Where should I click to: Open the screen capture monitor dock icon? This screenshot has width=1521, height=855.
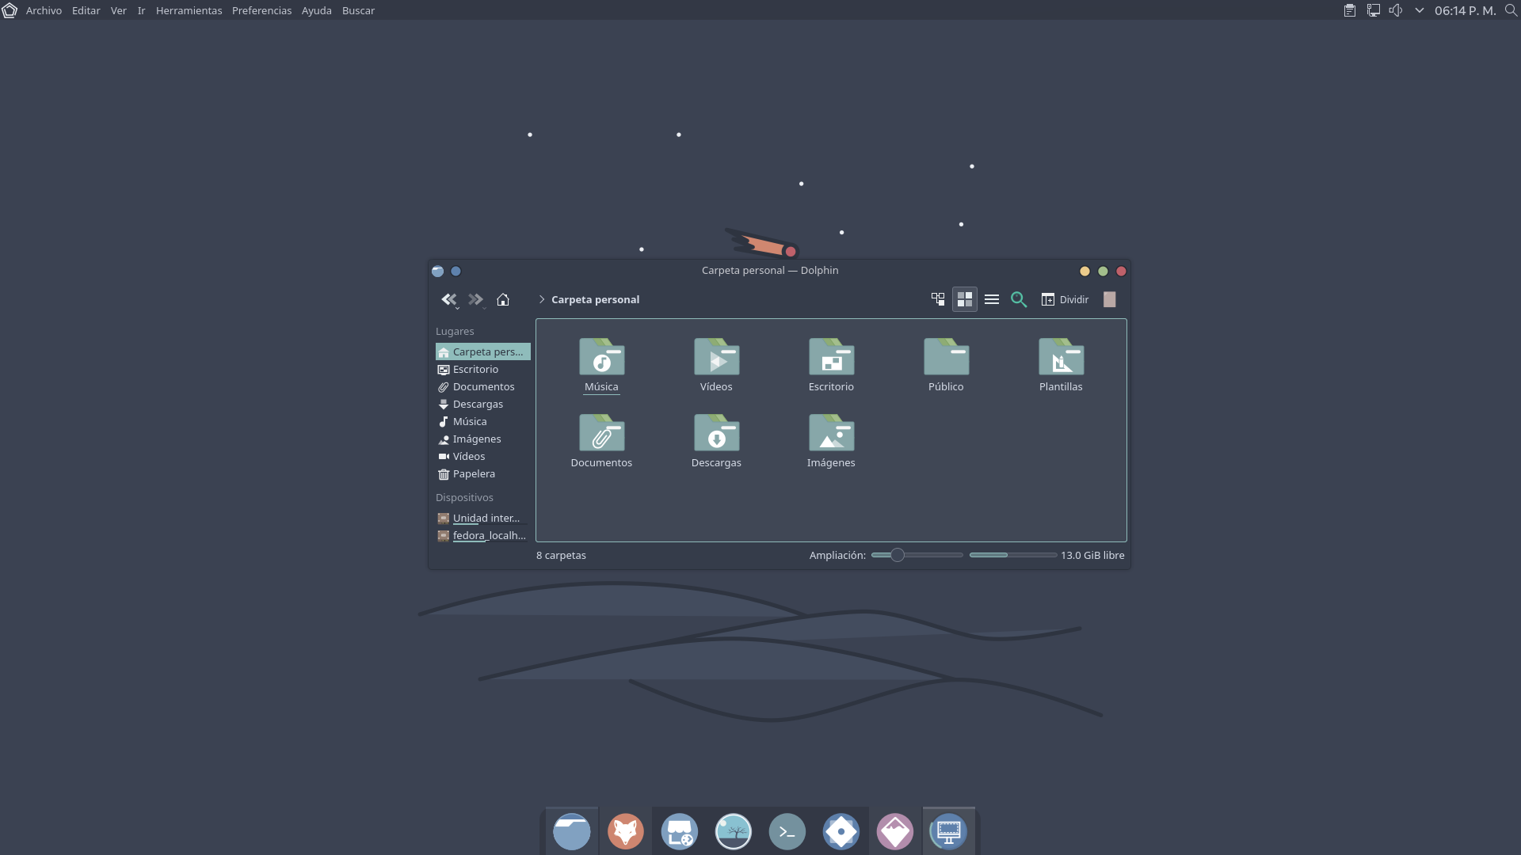click(949, 831)
